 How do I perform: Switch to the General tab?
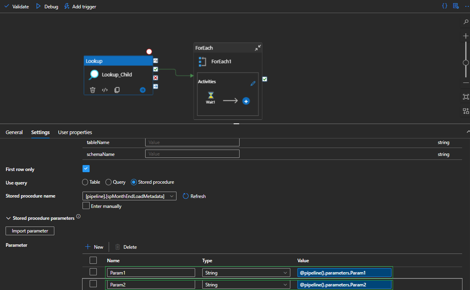(x=14, y=132)
